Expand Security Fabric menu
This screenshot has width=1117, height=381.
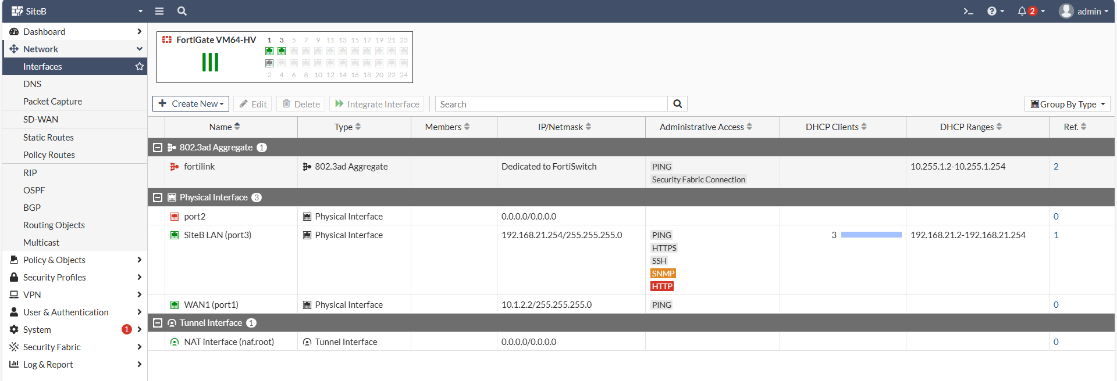pyautogui.click(x=75, y=347)
